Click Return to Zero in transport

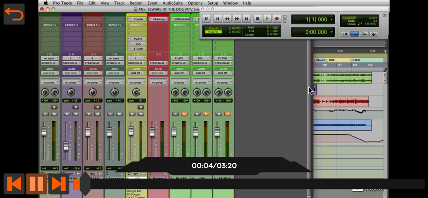(217, 18)
